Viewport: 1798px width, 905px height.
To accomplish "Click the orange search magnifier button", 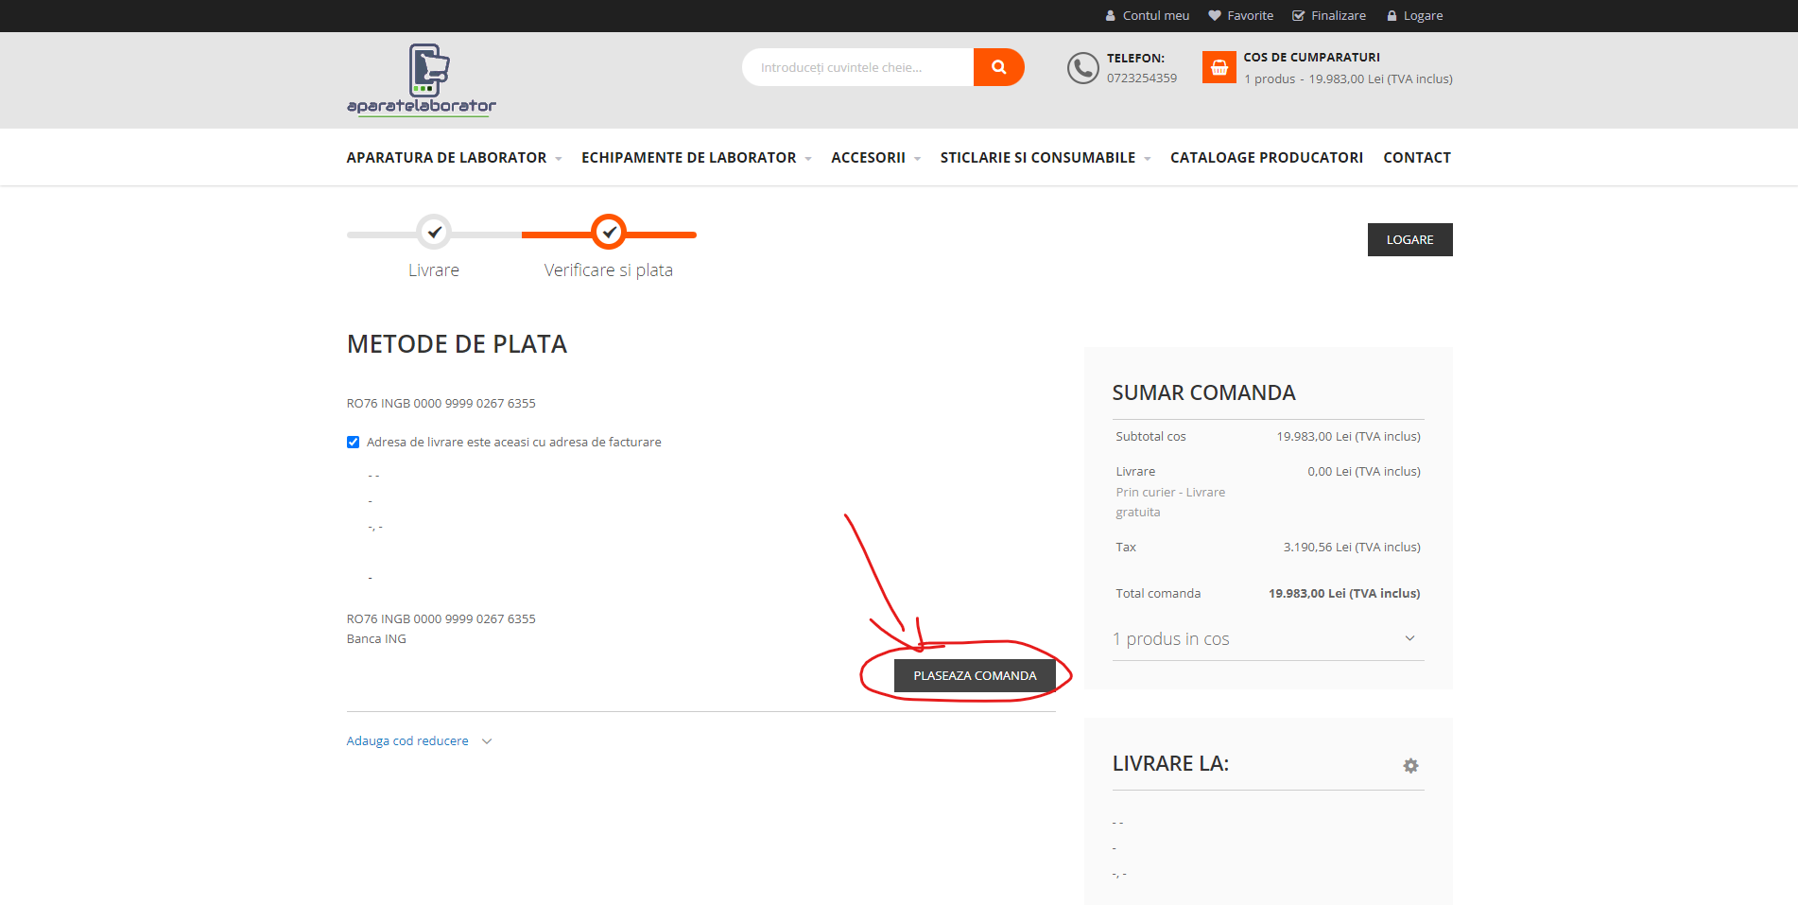I will point(998,67).
